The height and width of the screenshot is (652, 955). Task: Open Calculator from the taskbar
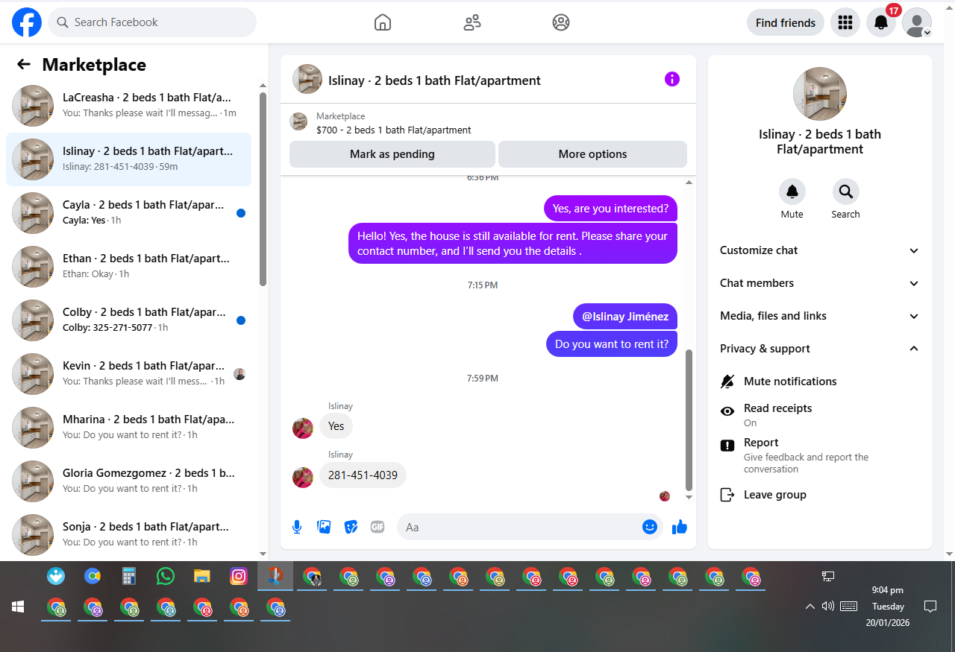128,576
